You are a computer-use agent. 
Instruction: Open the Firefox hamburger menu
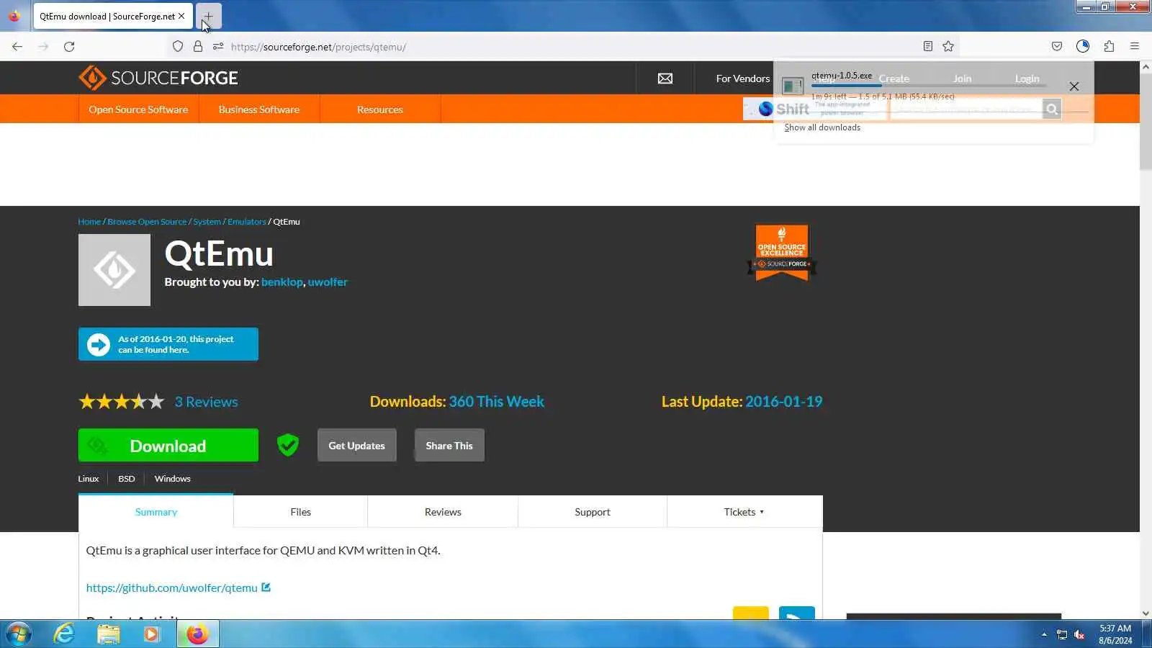coord(1135,47)
